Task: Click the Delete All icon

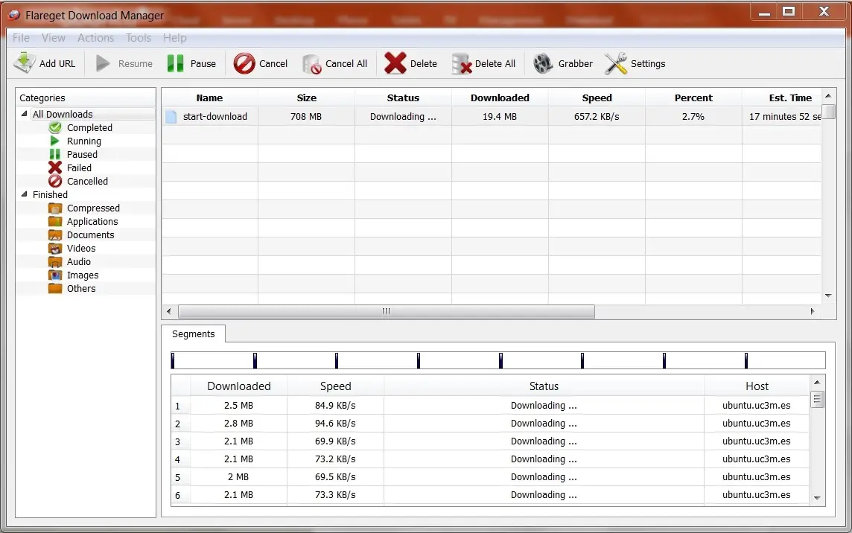Action: (461, 63)
